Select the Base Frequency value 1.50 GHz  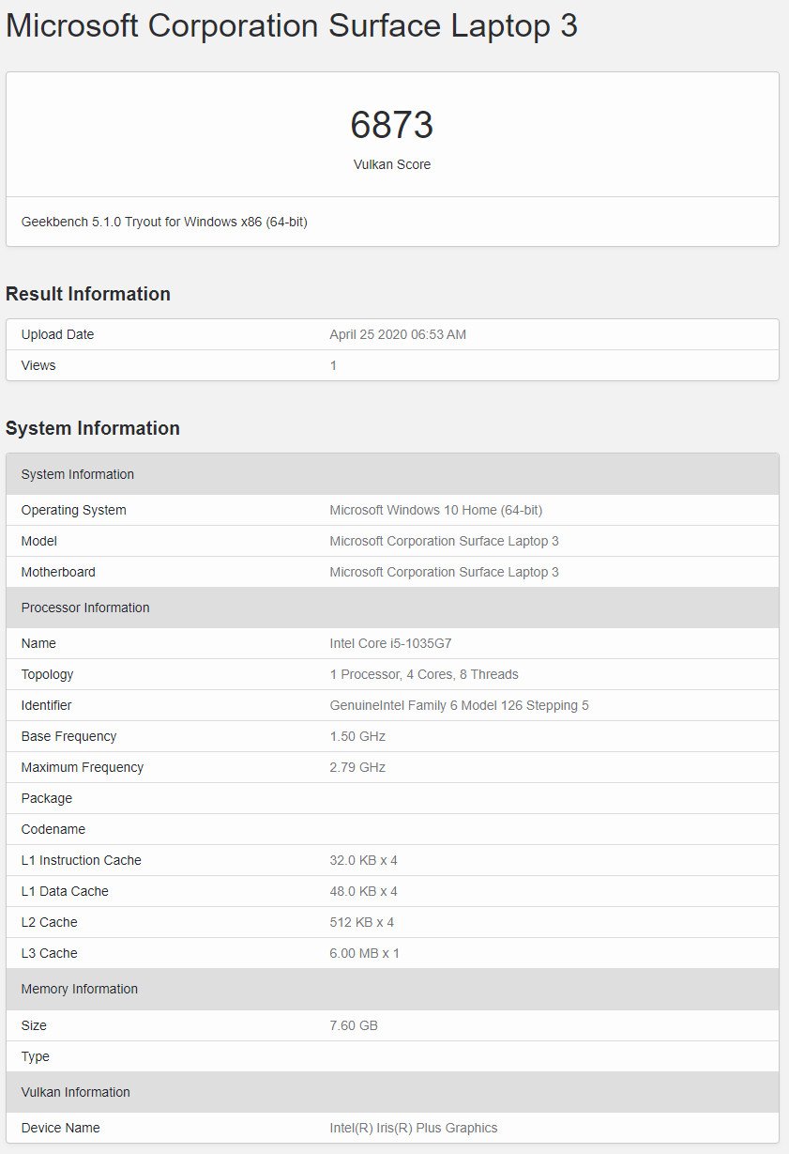(x=357, y=737)
